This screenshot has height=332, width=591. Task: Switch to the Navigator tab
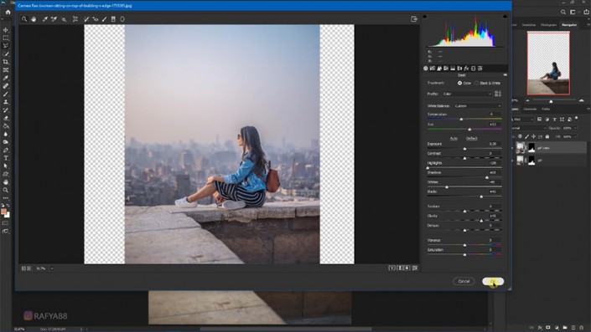click(569, 25)
